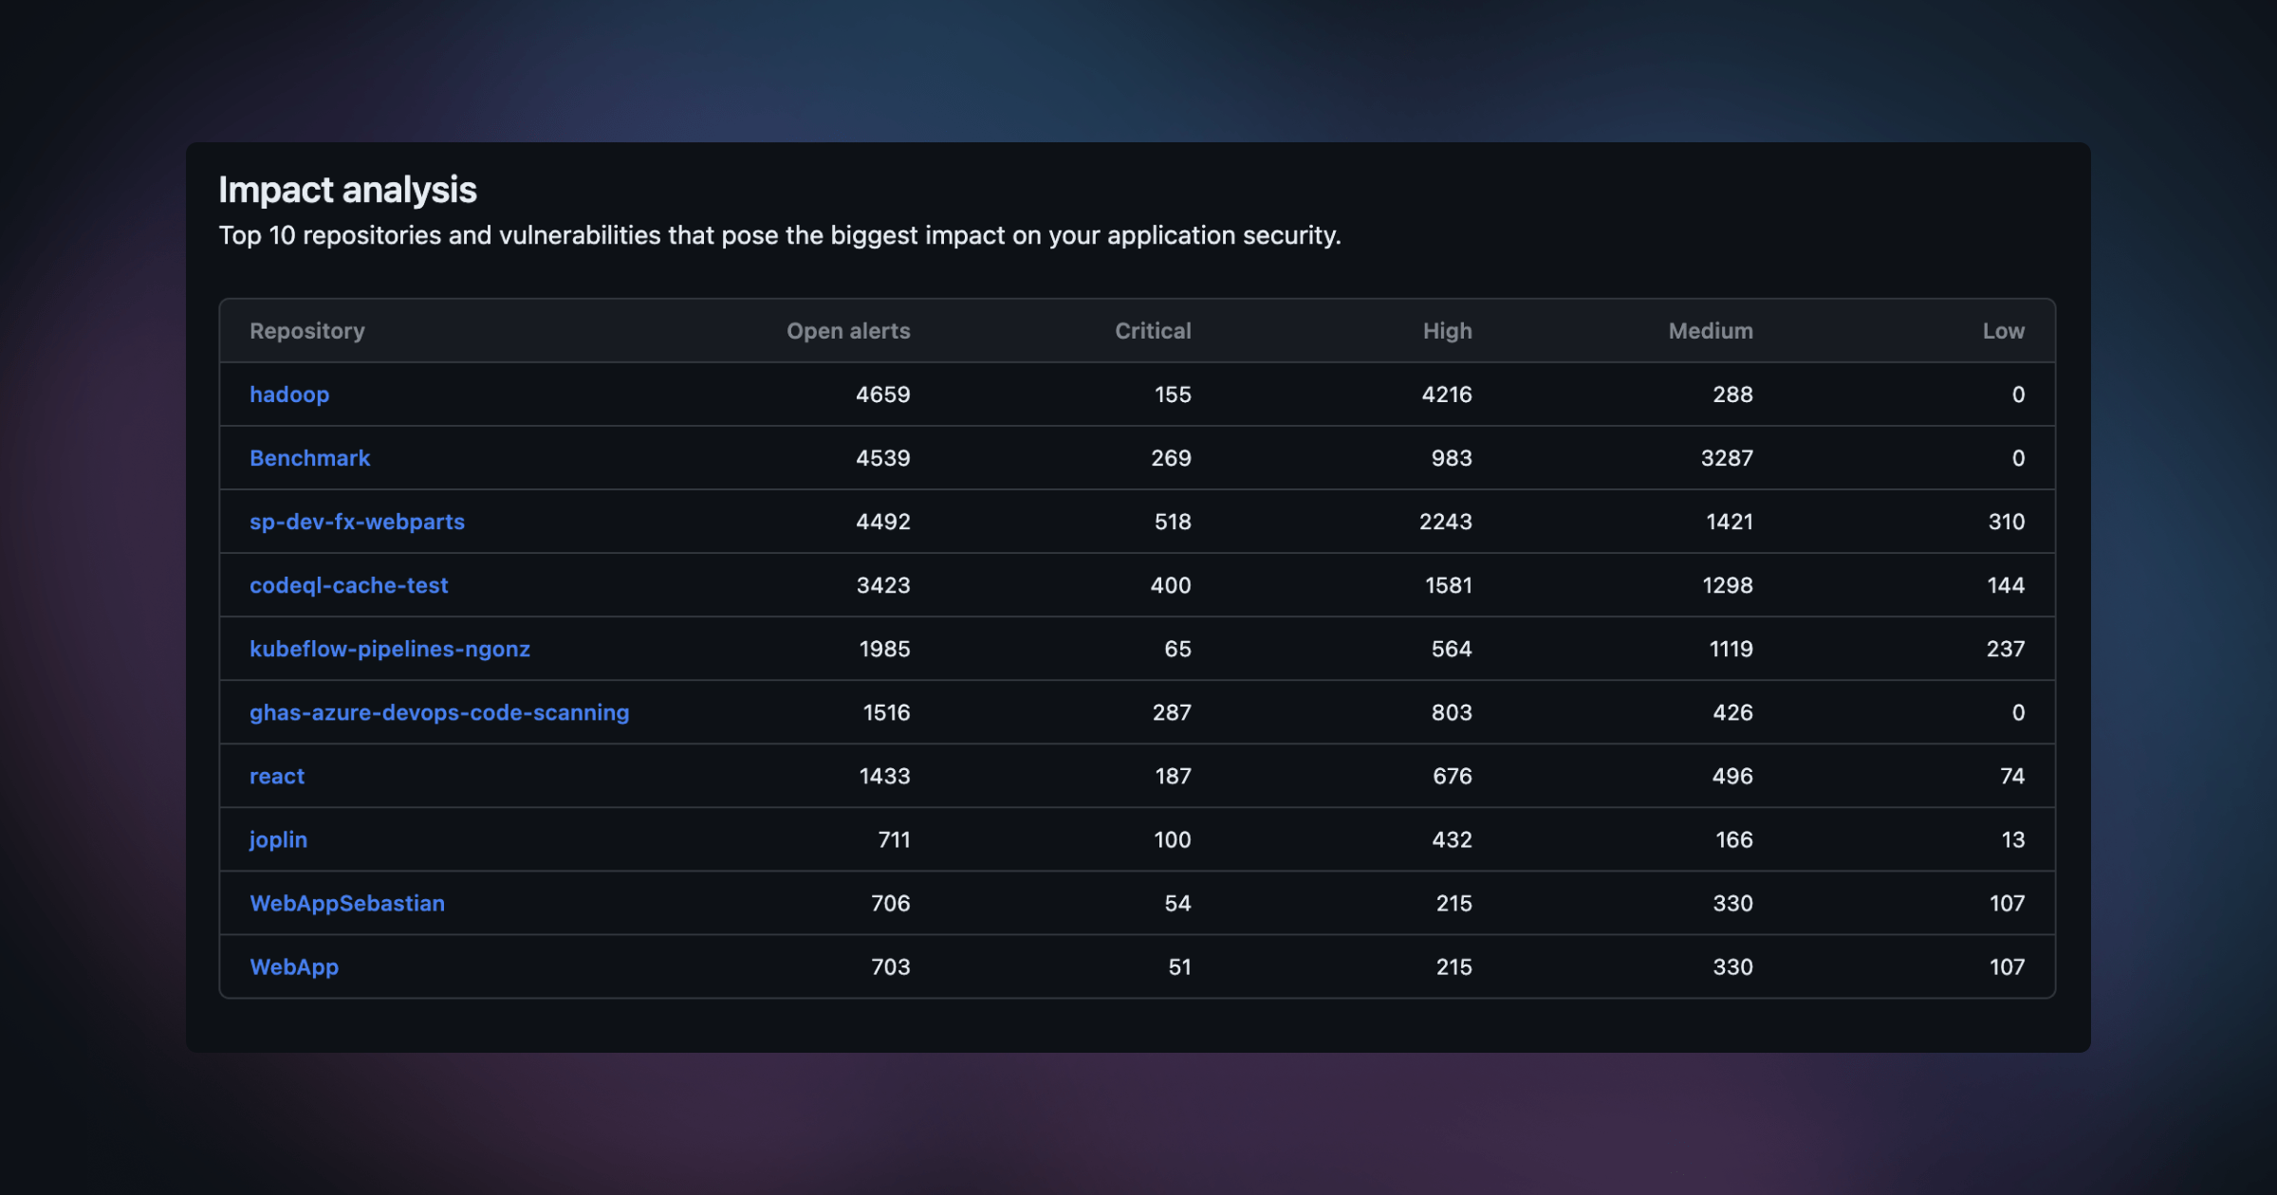The height and width of the screenshot is (1195, 2277).
Task: Select joplin high count 432
Action: pos(1452,839)
